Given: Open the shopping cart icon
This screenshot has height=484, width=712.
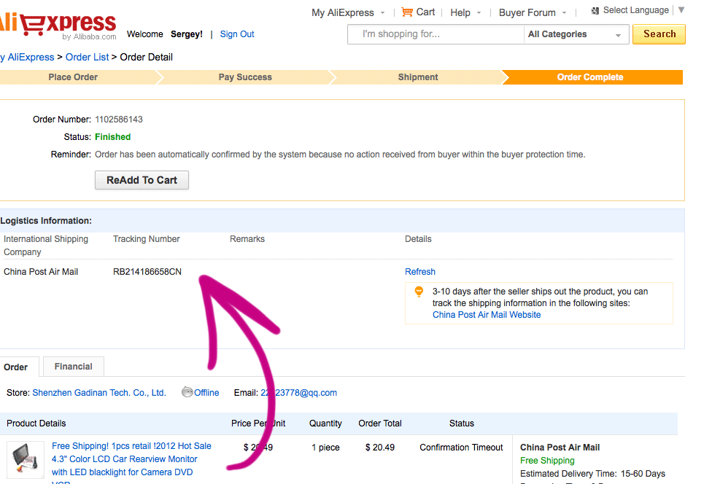Looking at the screenshot, I should [x=407, y=12].
